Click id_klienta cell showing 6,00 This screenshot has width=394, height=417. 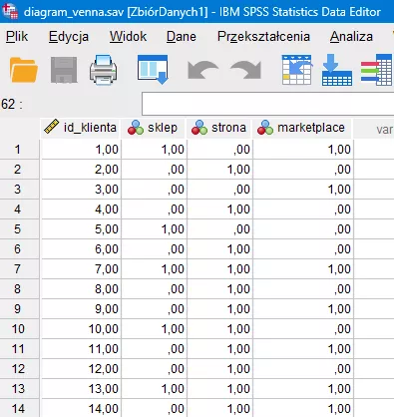coord(81,249)
